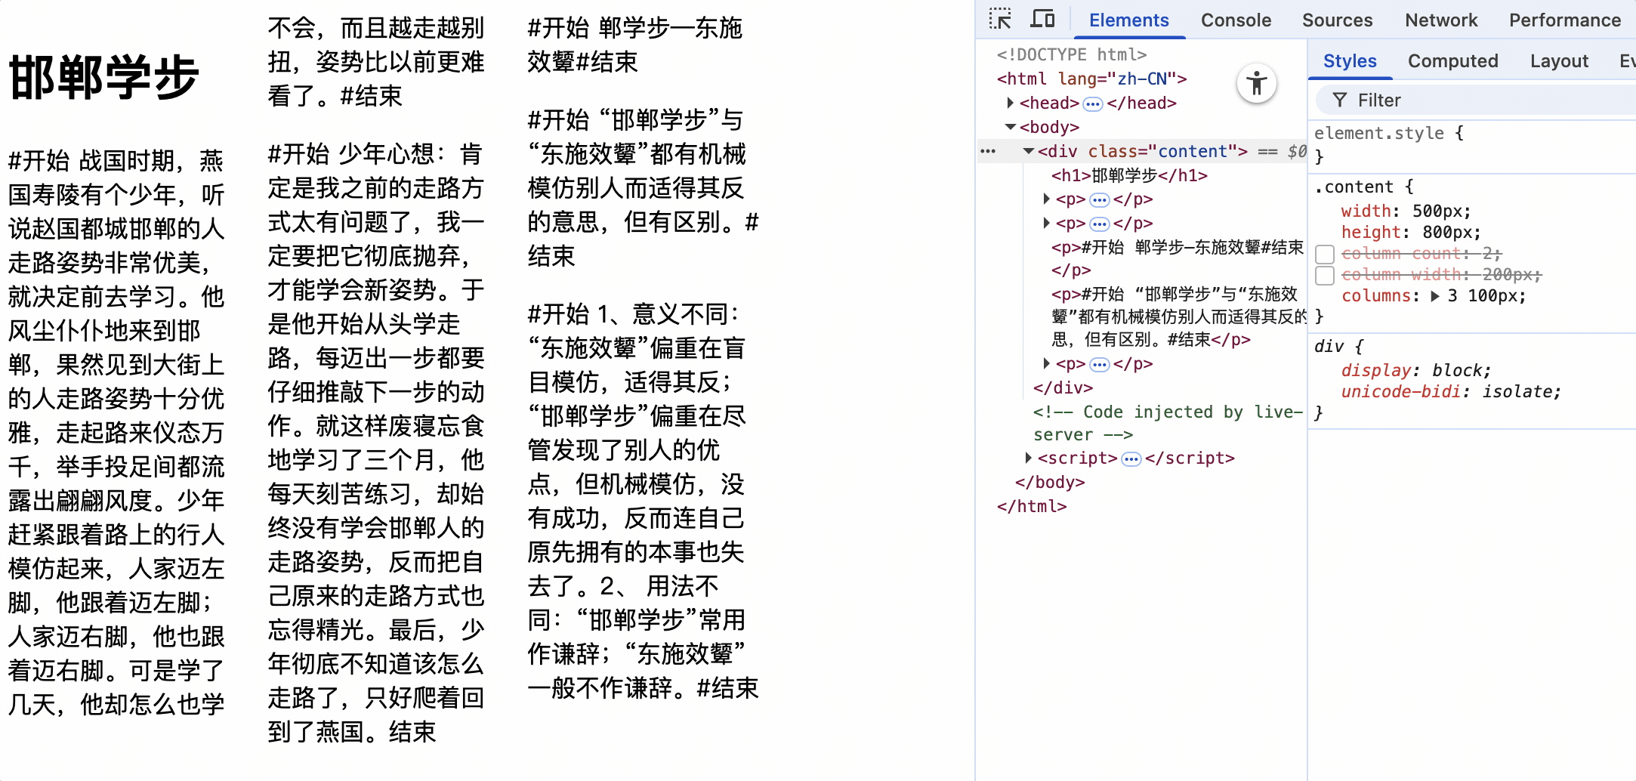The width and height of the screenshot is (1636, 781).
Task: Click the ellipsis badge inside the head tag
Action: (1093, 103)
